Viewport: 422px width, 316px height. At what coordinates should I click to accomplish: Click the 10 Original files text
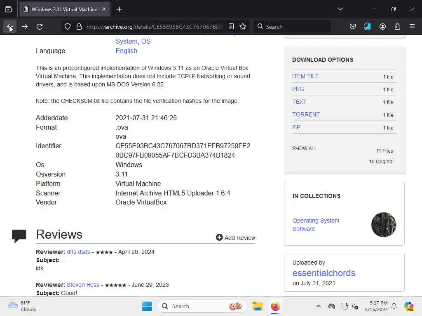click(x=381, y=161)
